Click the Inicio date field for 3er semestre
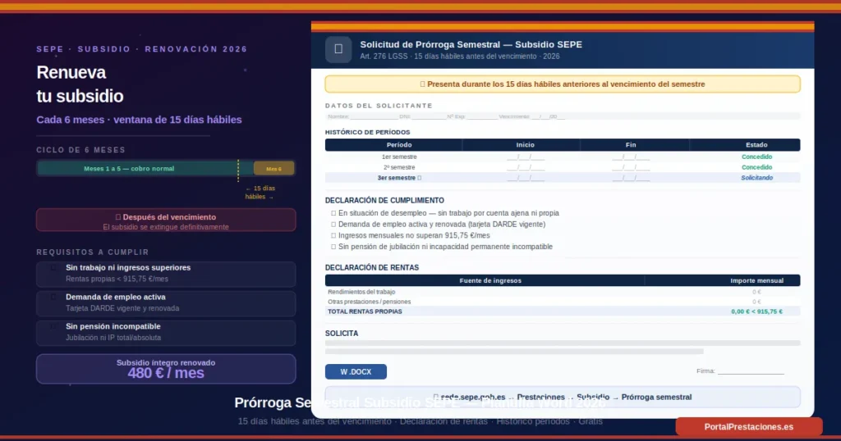Viewport: 841px width, 441px height. [526, 178]
